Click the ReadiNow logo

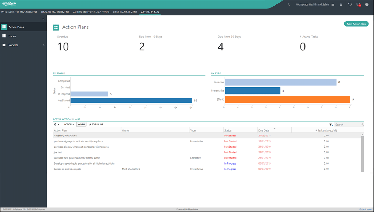pyautogui.click(x=9, y=4)
